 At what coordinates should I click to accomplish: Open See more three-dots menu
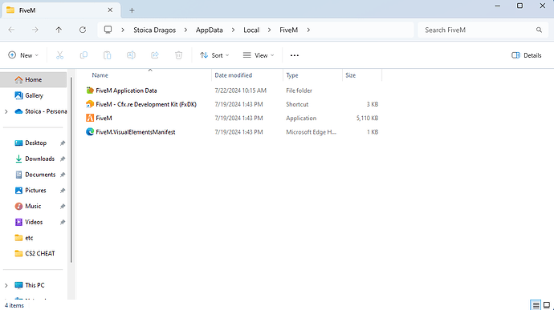pyautogui.click(x=295, y=55)
